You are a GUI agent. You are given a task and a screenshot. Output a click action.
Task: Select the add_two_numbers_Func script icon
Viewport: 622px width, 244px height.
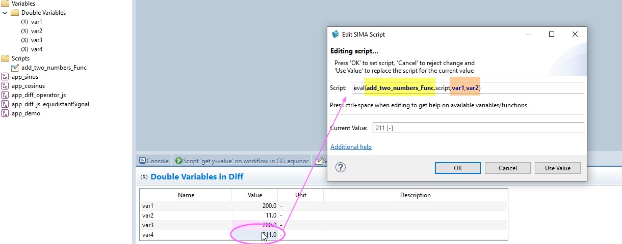pyautogui.click(x=15, y=68)
